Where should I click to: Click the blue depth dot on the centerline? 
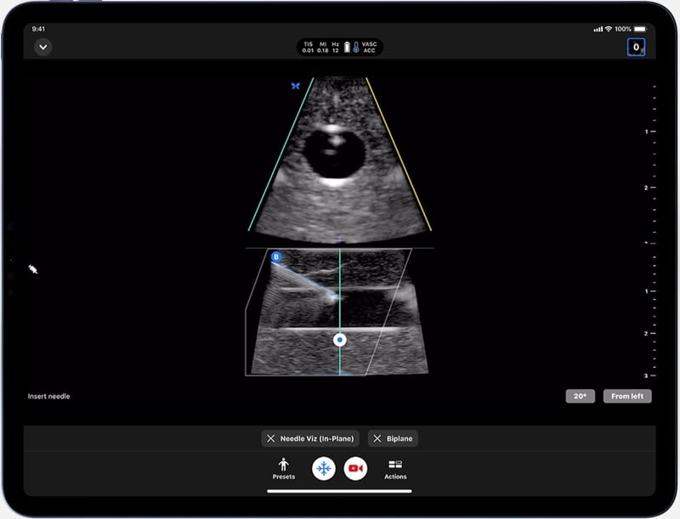(x=340, y=339)
